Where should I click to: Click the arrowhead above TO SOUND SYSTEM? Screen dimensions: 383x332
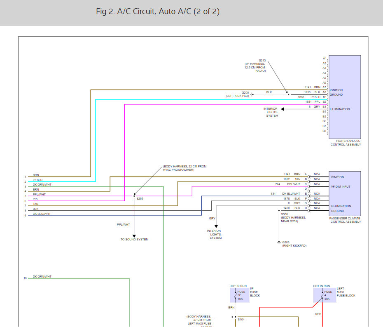(134, 236)
